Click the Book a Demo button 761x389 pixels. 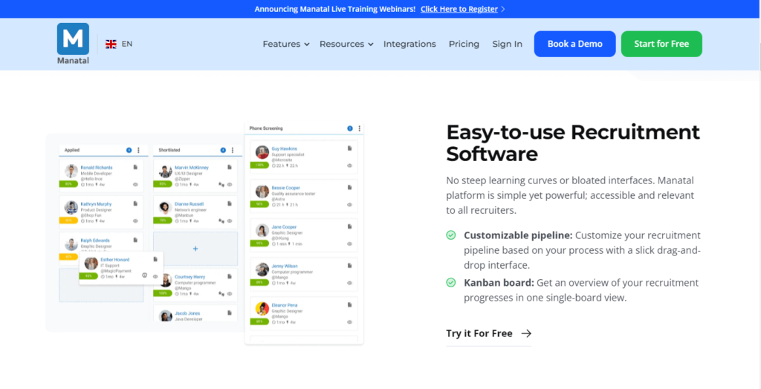tap(575, 44)
